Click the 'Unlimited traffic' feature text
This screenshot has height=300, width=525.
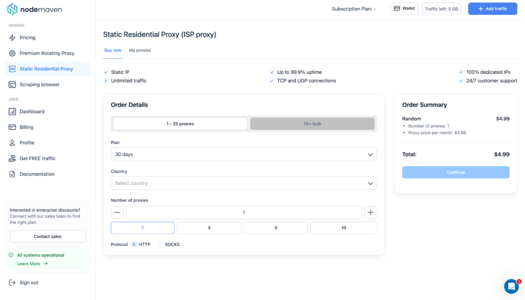coord(129,80)
